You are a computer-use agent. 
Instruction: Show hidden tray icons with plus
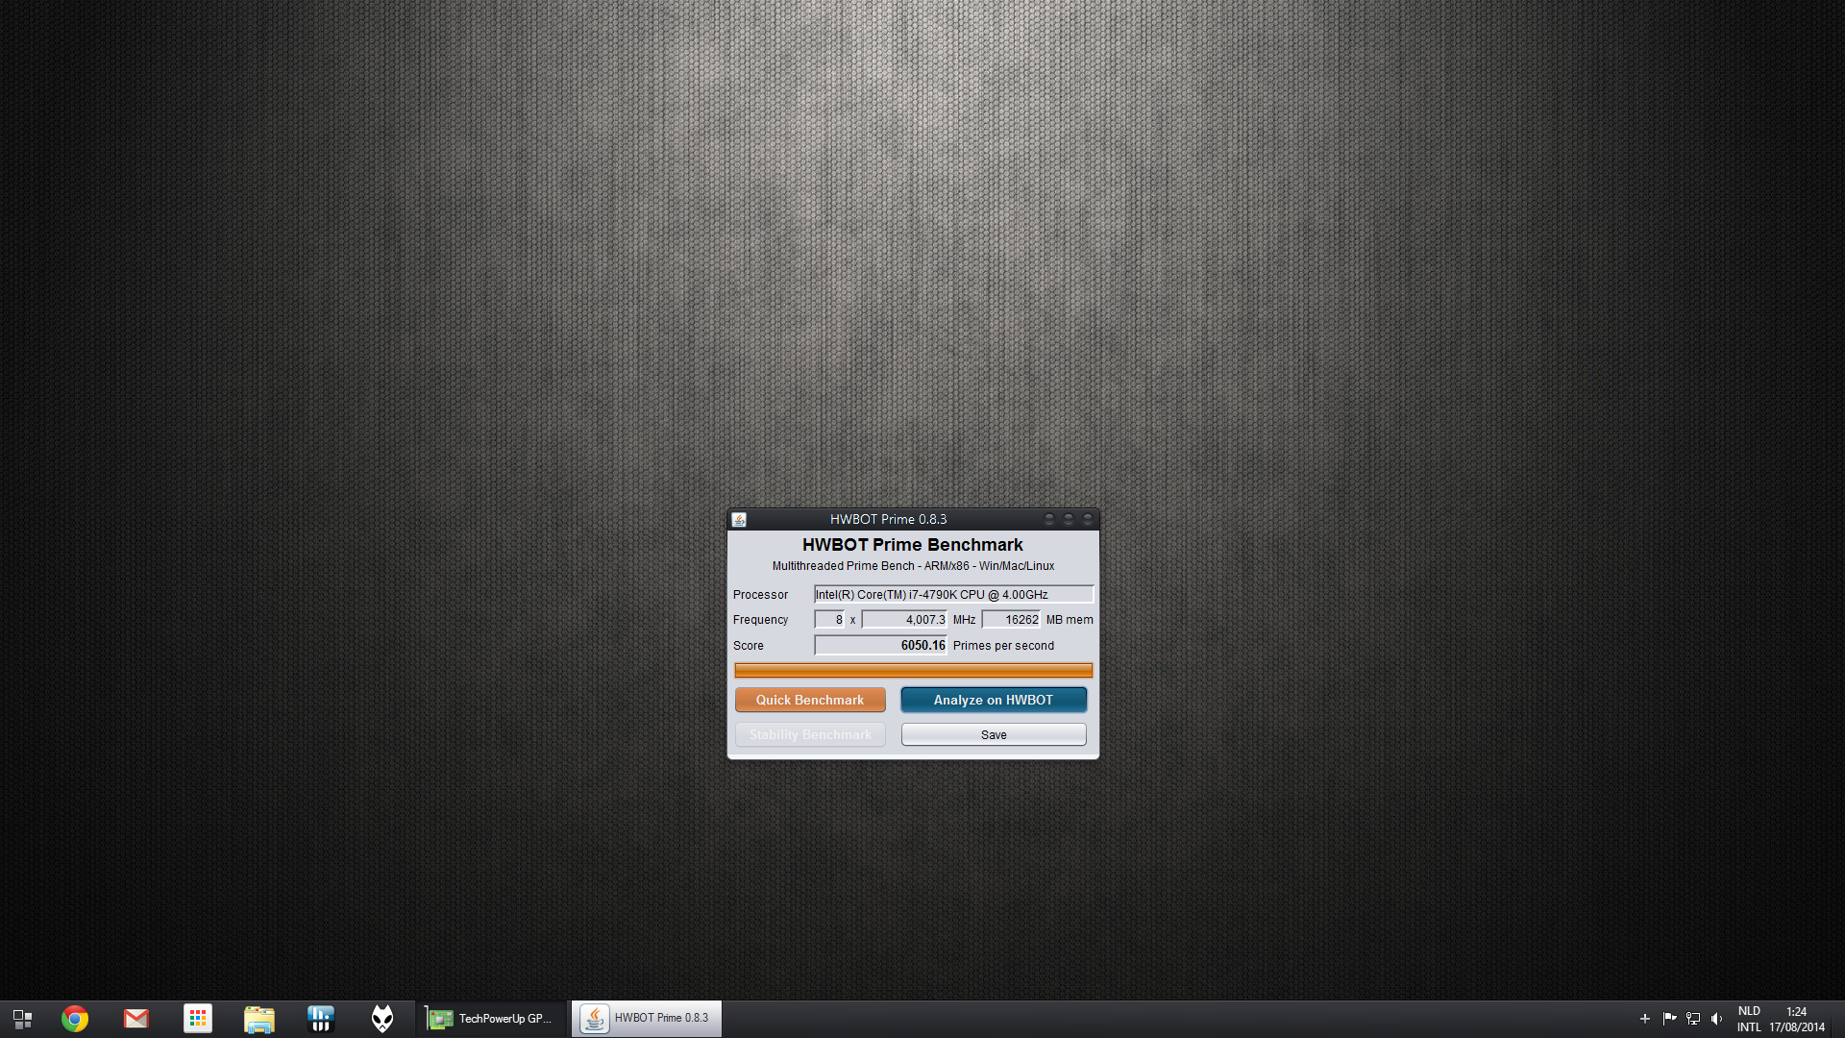pos(1644,1019)
